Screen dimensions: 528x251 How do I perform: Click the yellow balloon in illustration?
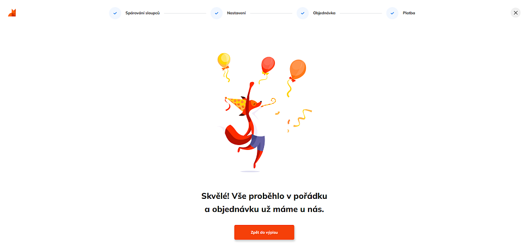[224, 61]
